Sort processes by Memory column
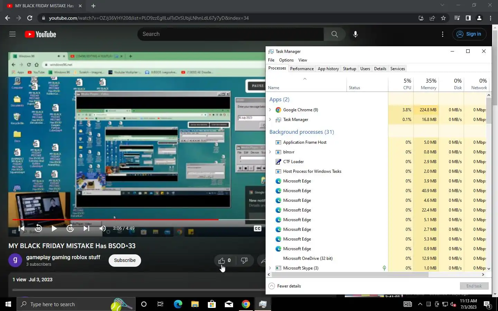 pyautogui.click(x=426, y=84)
